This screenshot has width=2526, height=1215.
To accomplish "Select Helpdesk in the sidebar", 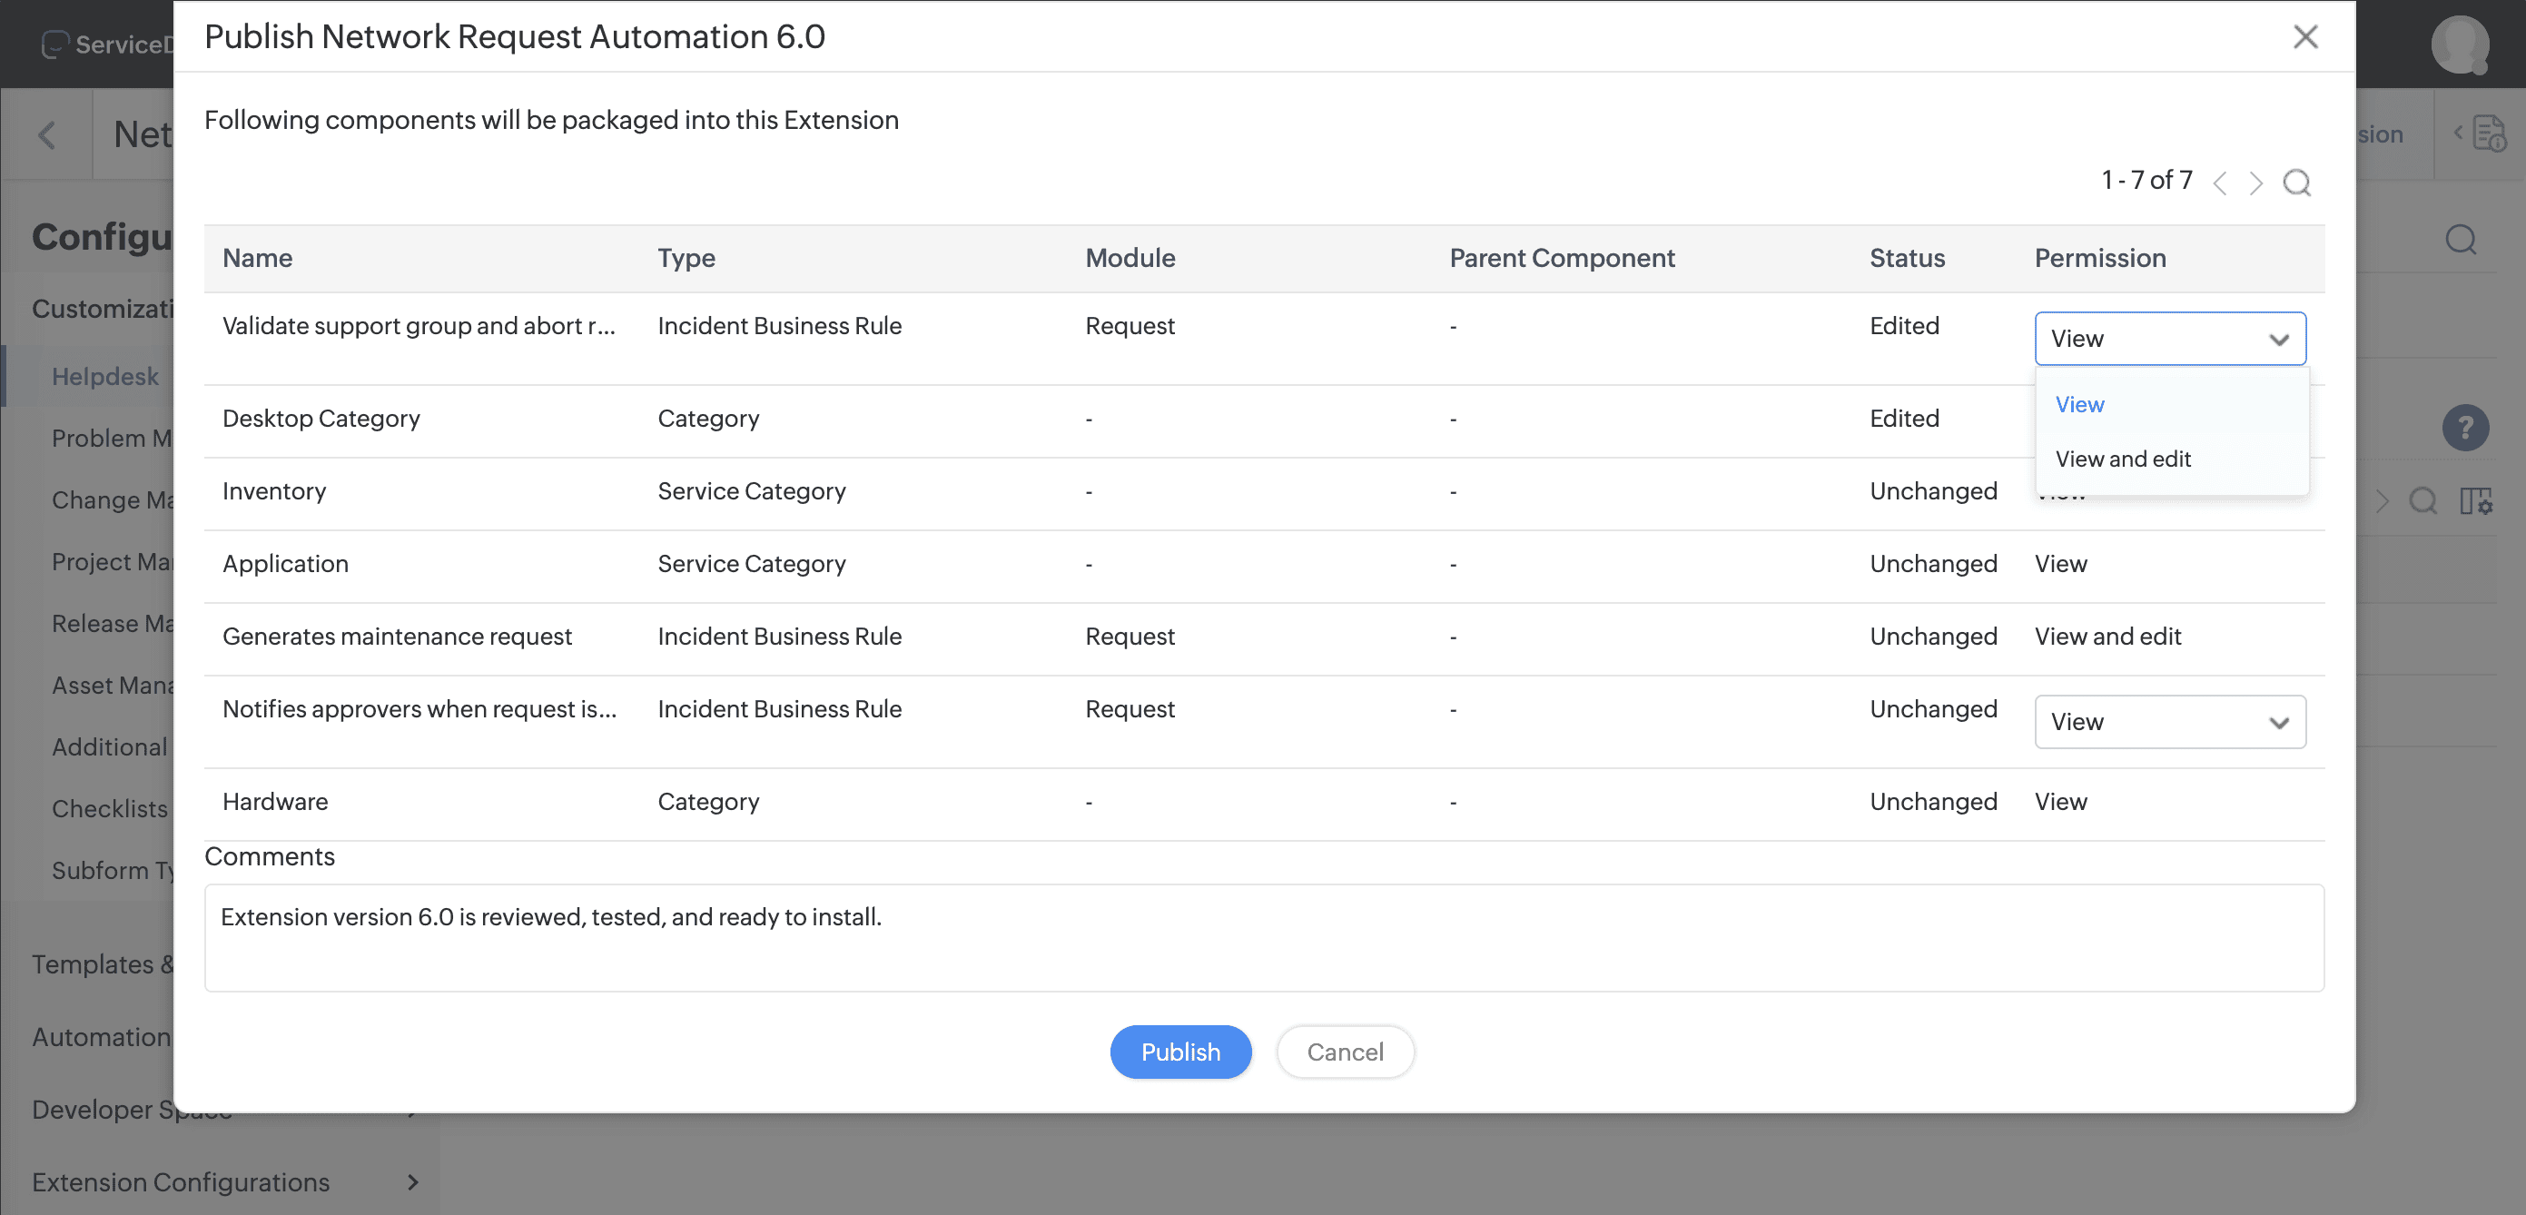I will tap(105, 377).
